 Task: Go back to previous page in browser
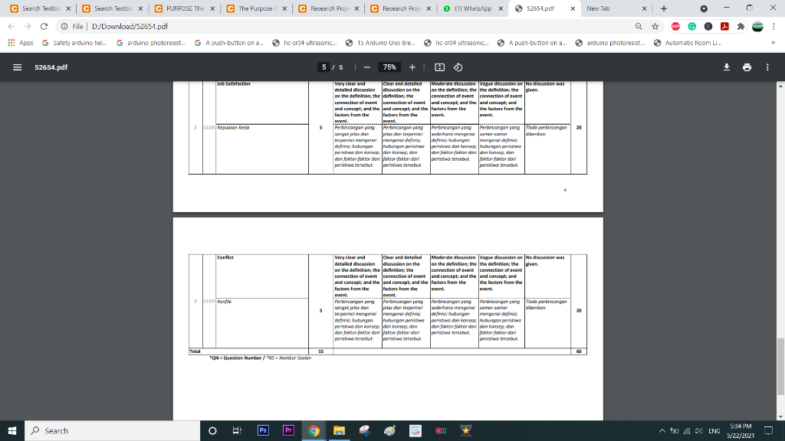pos(11,27)
